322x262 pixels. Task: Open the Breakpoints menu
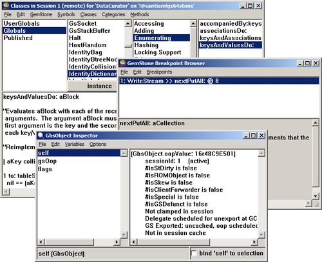pos(159,72)
